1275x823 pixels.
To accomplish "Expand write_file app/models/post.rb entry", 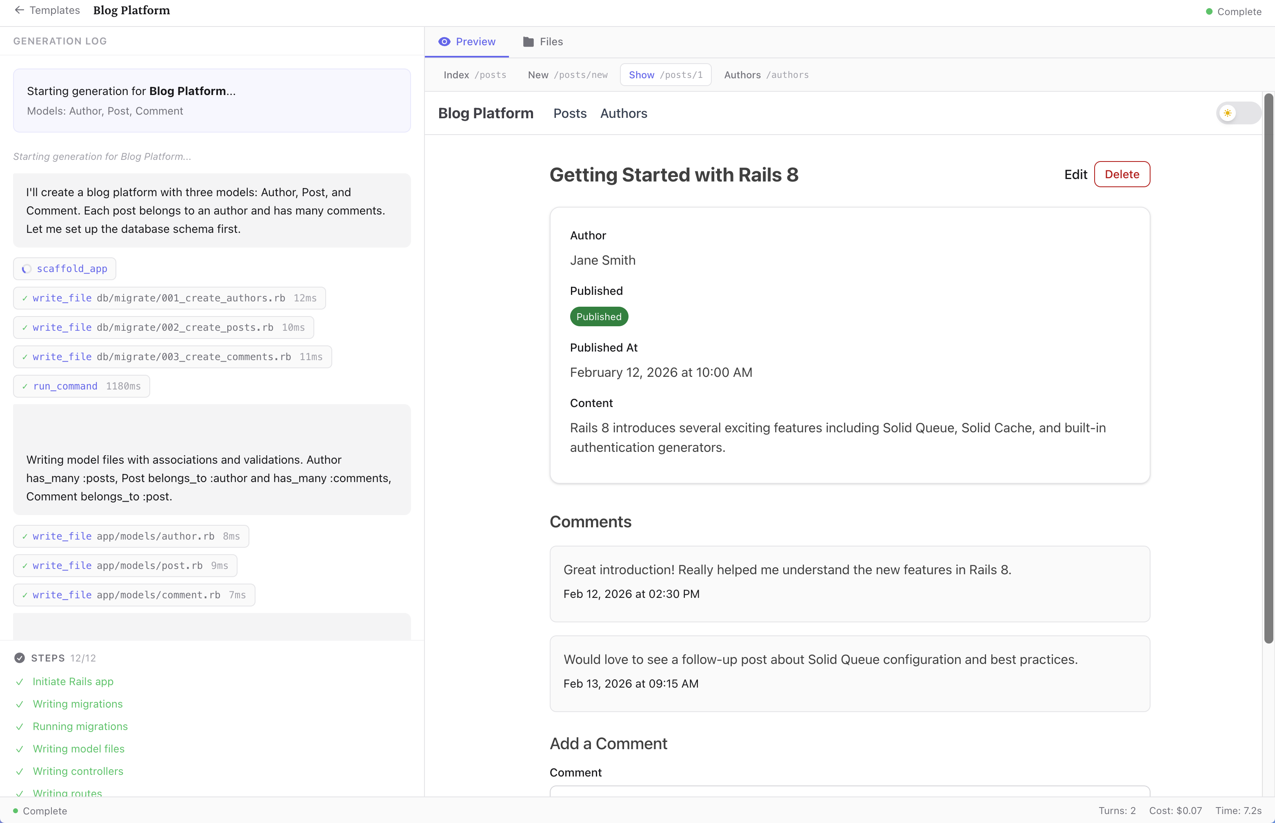I will tap(125, 565).
